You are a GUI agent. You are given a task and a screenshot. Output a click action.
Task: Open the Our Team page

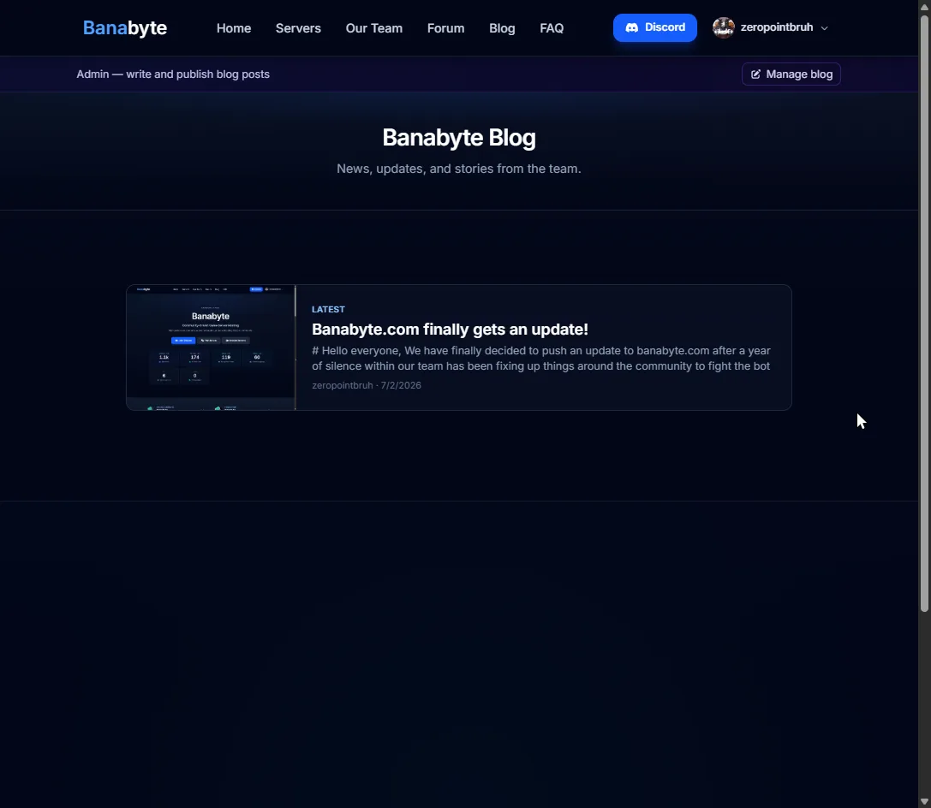tap(374, 28)
